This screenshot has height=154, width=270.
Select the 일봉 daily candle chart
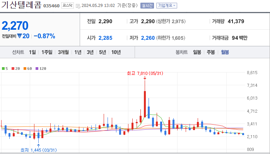pyautogui.click(x=197, y=52)
